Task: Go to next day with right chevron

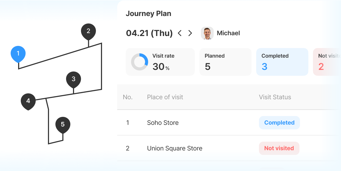Action: point(190,33)
